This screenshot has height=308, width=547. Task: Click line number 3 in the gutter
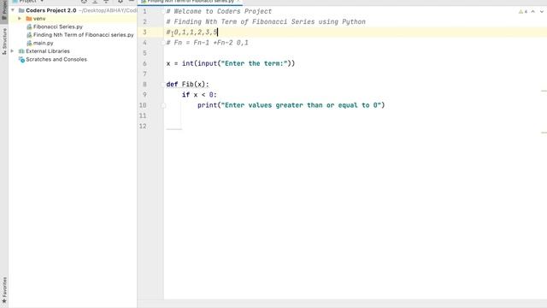144,33
